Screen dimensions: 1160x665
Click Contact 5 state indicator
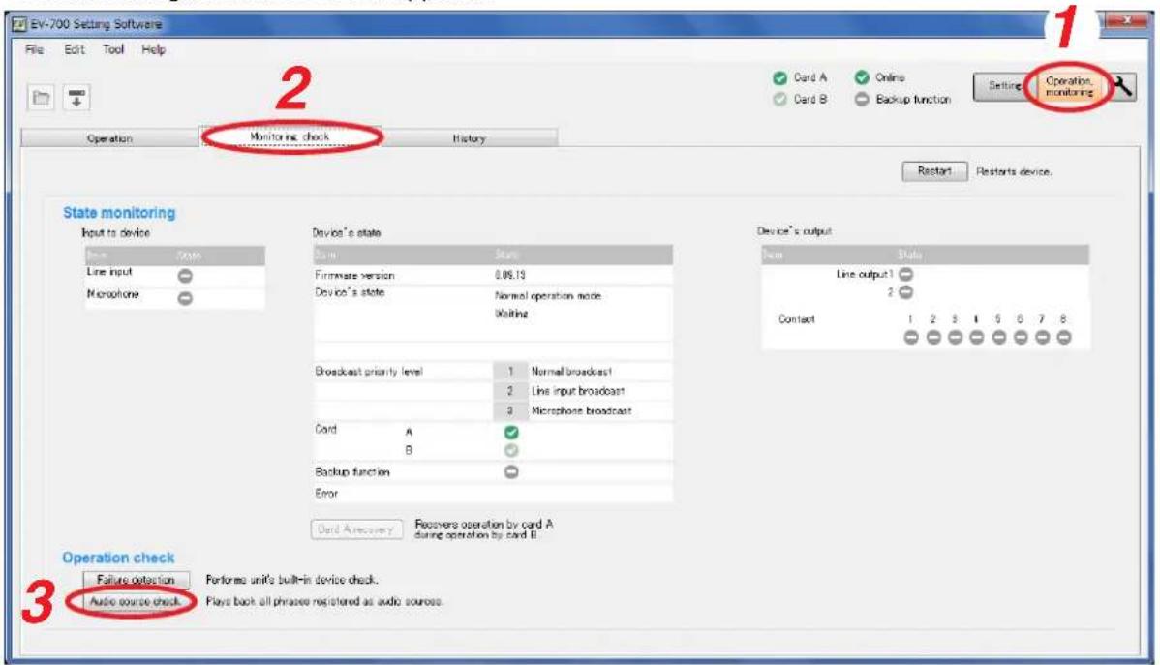[998, 337]
